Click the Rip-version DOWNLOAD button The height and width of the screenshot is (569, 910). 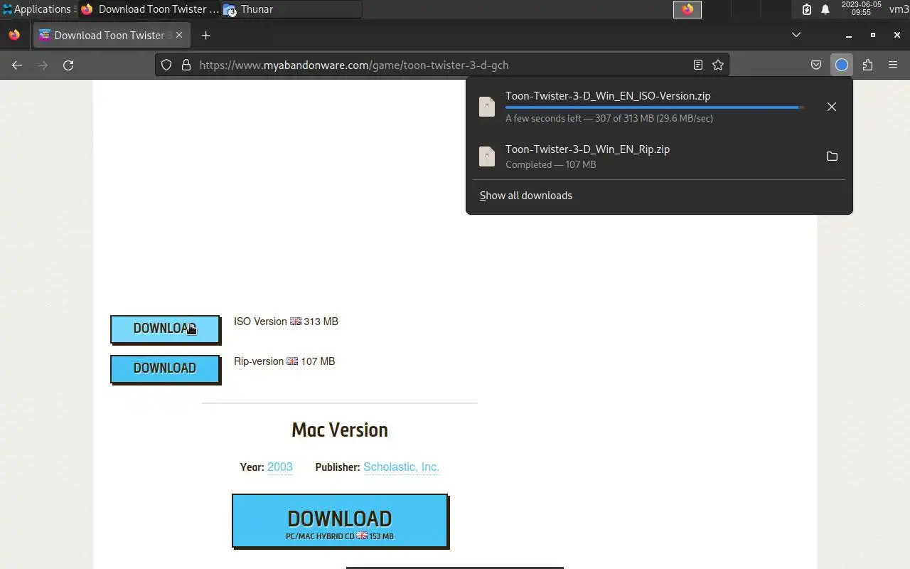point(165,368)
